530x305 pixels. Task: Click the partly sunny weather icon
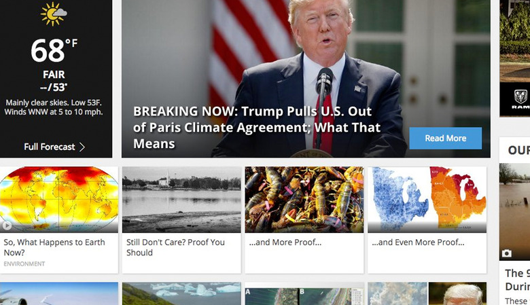pos(54,14)
